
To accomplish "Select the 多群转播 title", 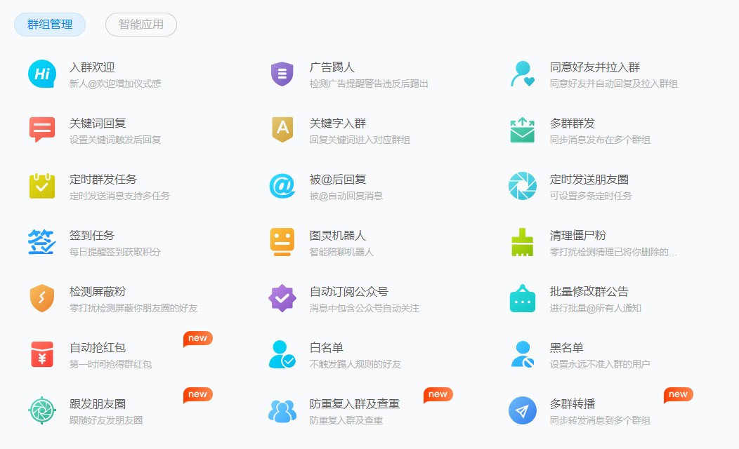I will (x=573, y=404).
